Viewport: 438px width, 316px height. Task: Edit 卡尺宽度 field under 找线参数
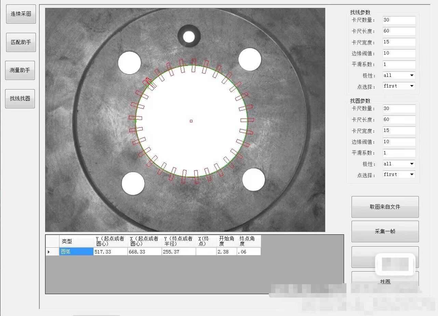(x=399, y=42)
